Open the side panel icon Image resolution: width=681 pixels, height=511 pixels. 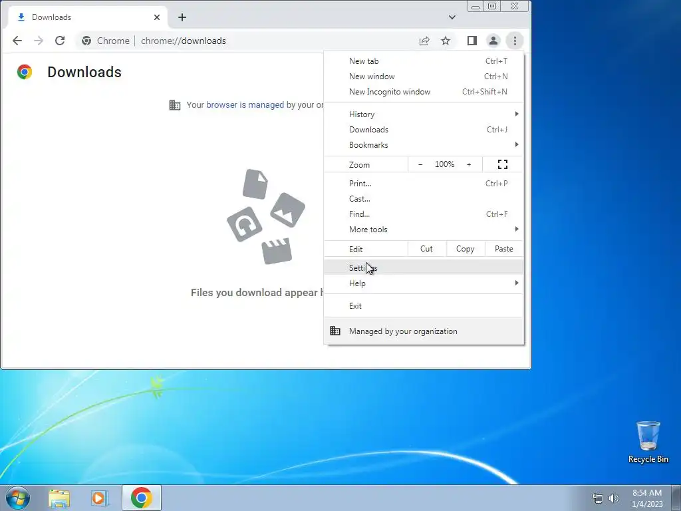point(472,41)
